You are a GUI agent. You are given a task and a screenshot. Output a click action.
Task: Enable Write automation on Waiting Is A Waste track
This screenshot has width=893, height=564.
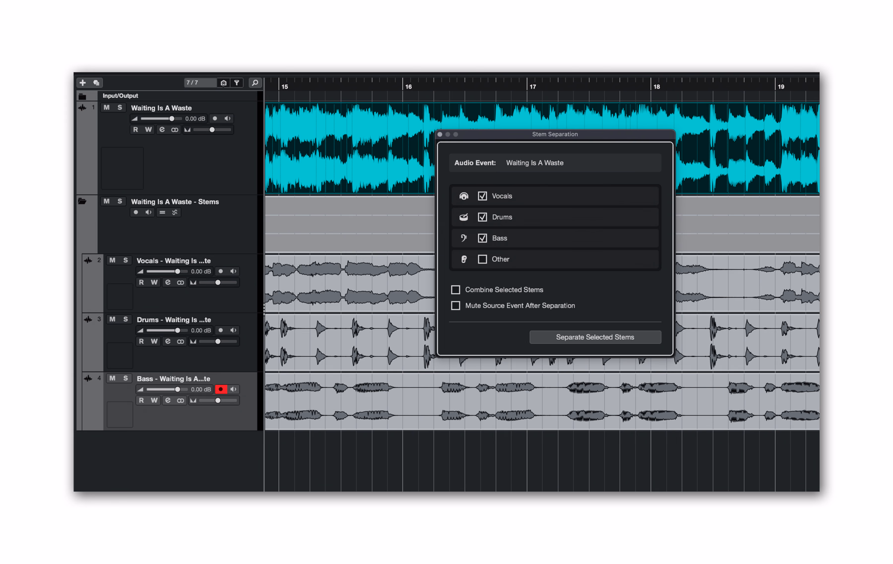coord(148,129)
